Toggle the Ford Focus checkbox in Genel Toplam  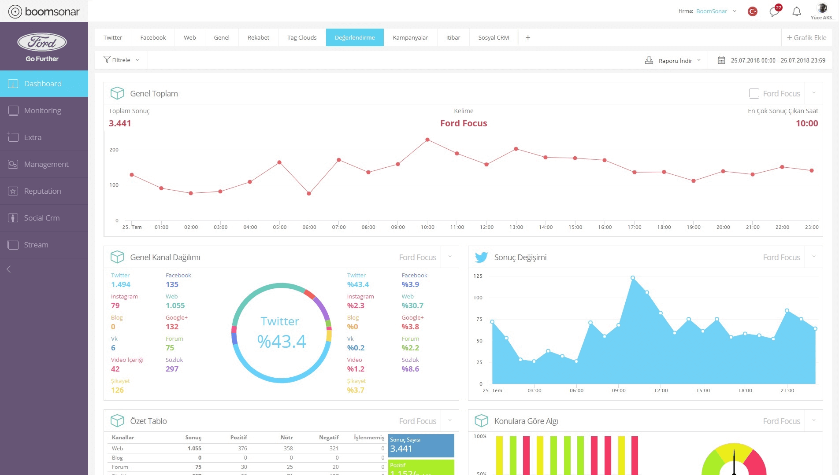click(x=754, y=93)
